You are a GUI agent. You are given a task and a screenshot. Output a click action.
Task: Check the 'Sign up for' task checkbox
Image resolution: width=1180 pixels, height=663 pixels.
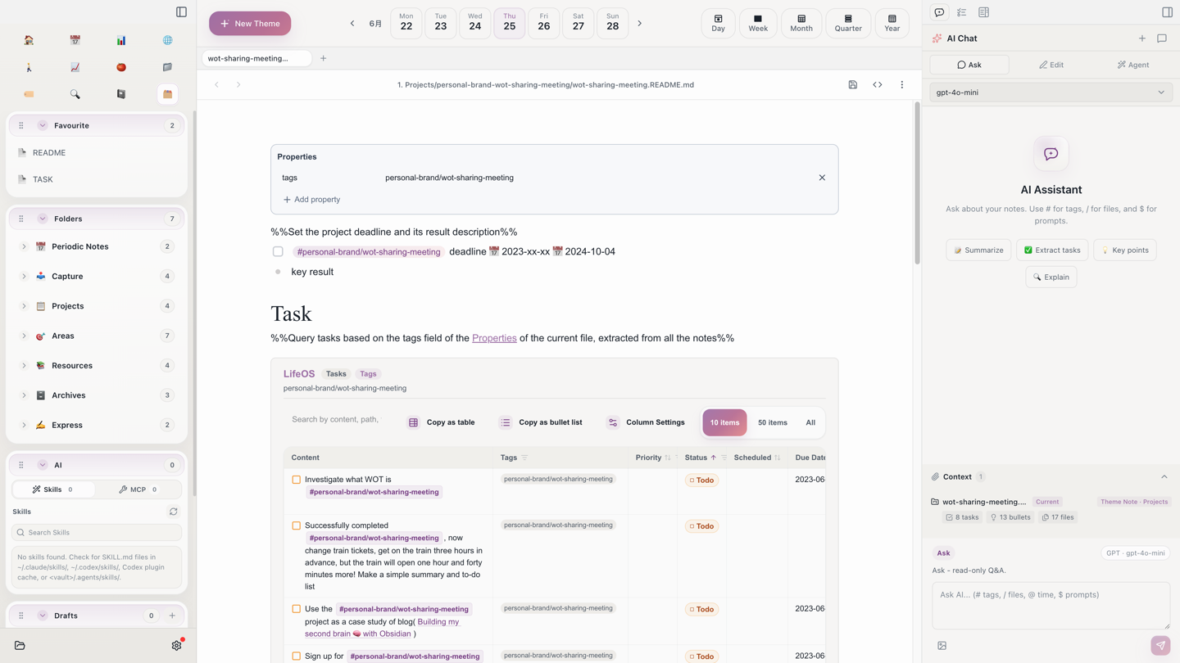click(x=296, y=656)
